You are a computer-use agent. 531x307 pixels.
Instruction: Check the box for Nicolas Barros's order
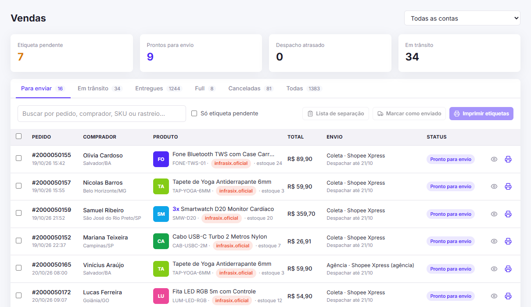[18, 186]
